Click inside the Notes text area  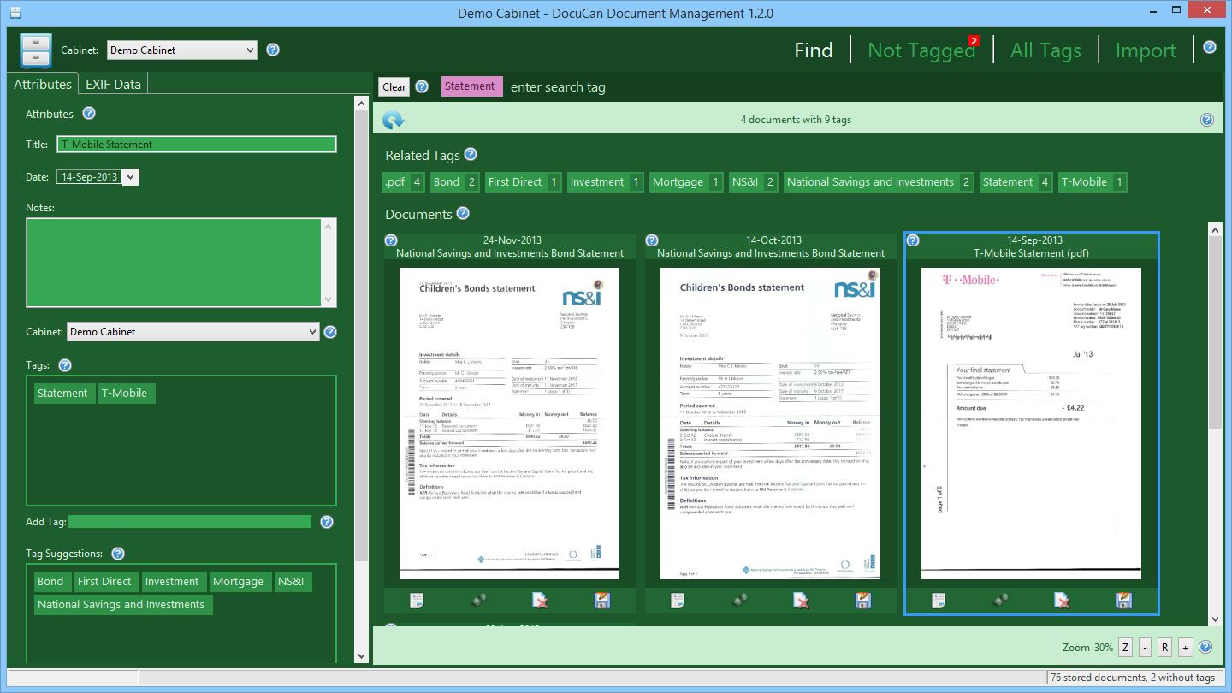click(175, 262)
